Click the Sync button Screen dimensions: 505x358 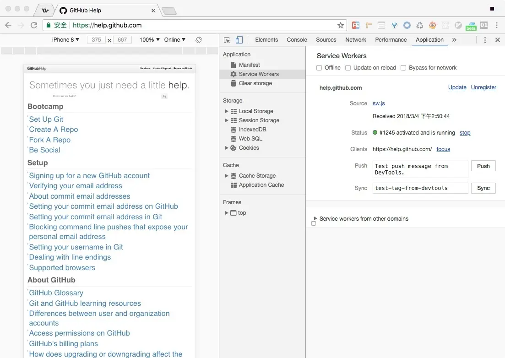coord(483,188)
